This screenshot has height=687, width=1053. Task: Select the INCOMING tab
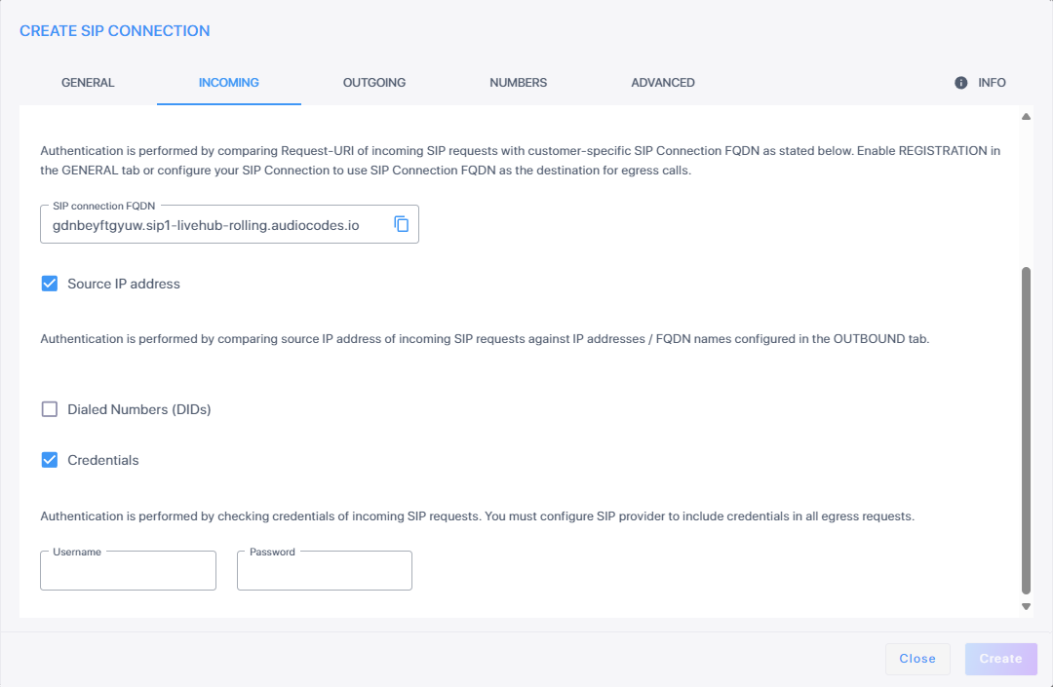229,83
